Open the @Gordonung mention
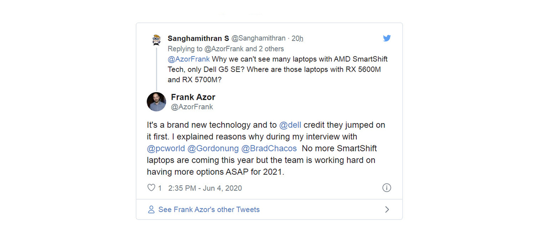Viewport: 548px width, 243px height. [213, 149]
